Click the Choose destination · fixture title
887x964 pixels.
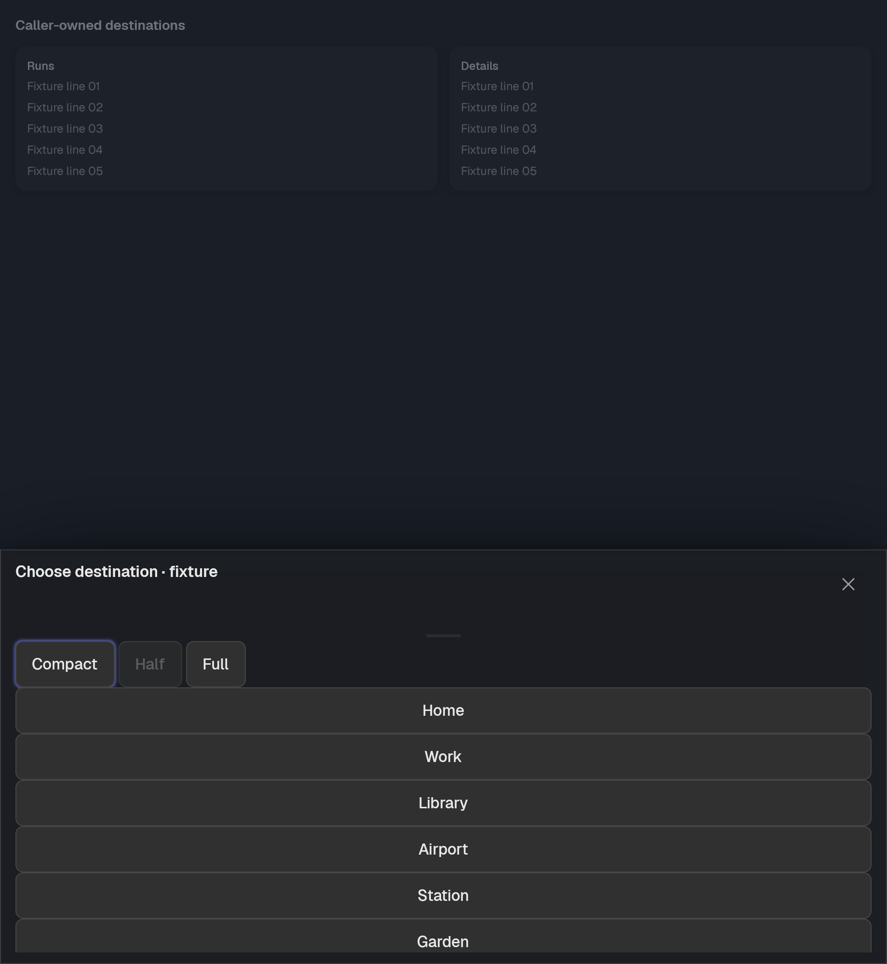(116, 572)
